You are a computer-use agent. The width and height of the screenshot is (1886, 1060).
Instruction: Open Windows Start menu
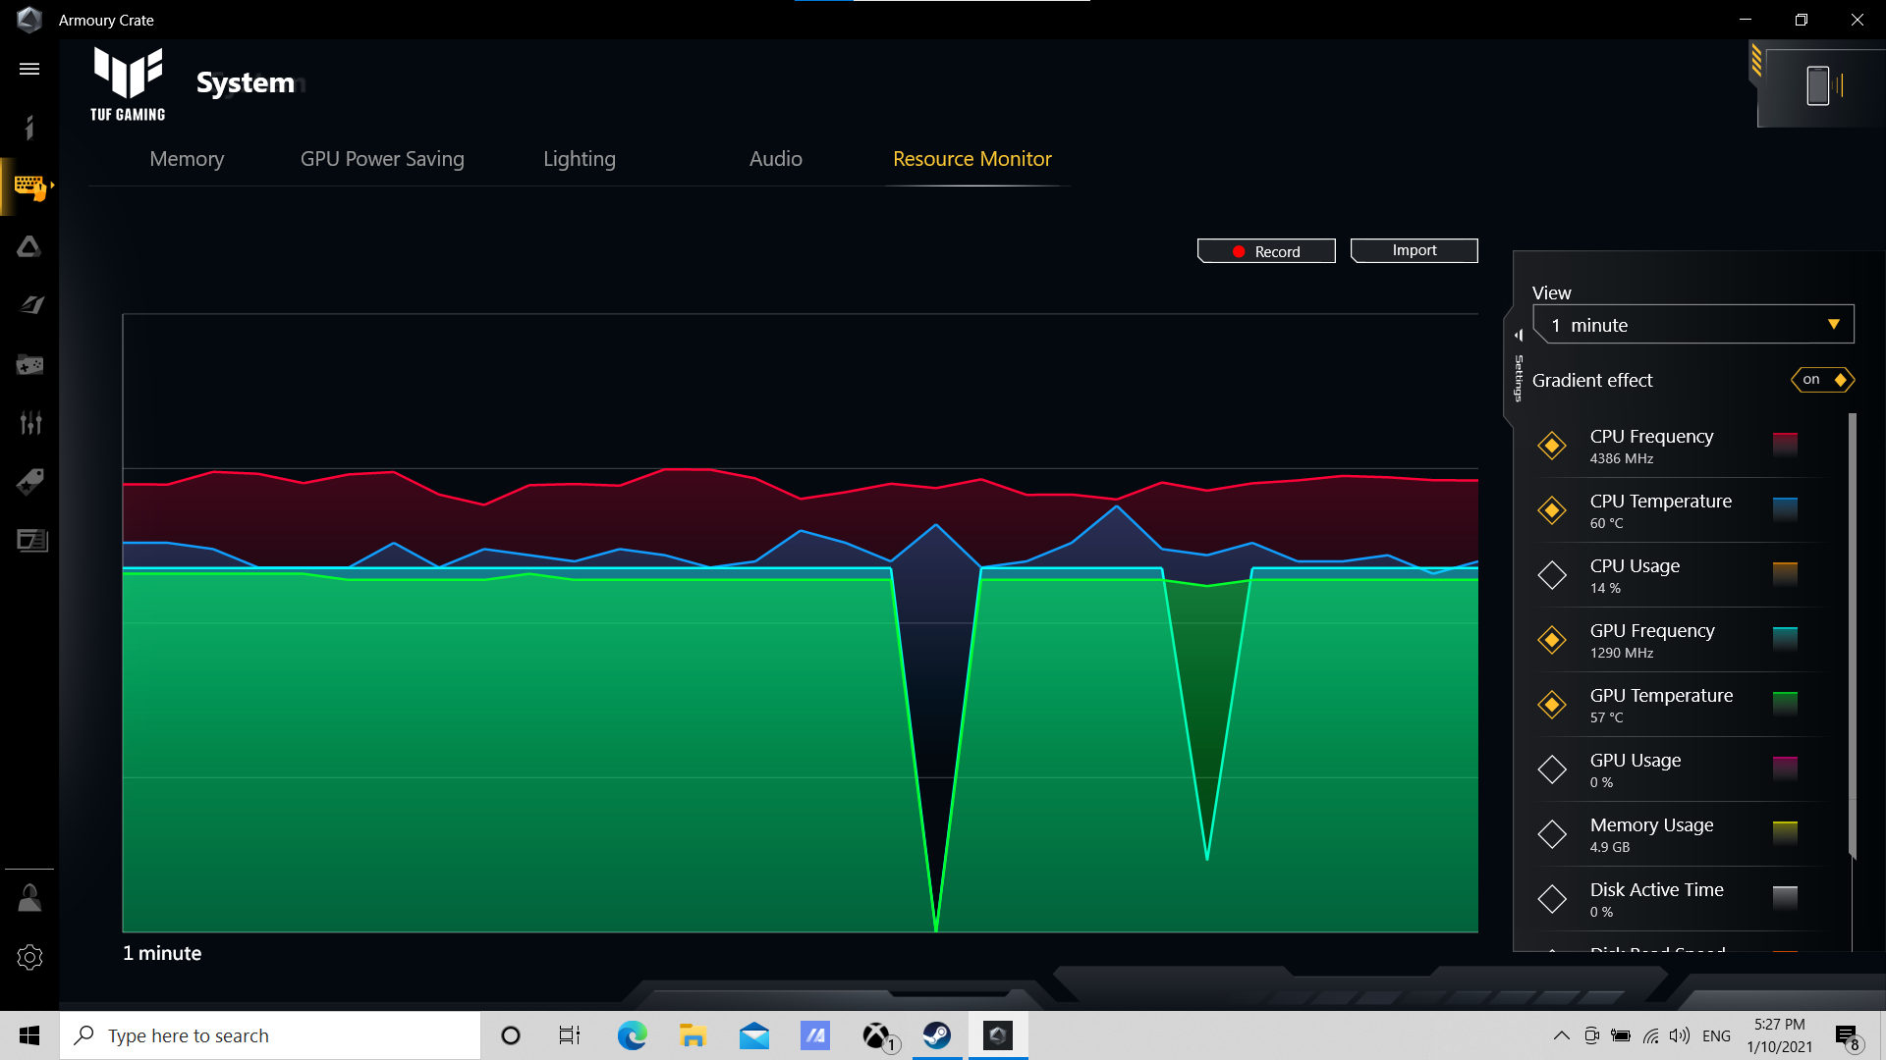click(x=29, y=1035)
